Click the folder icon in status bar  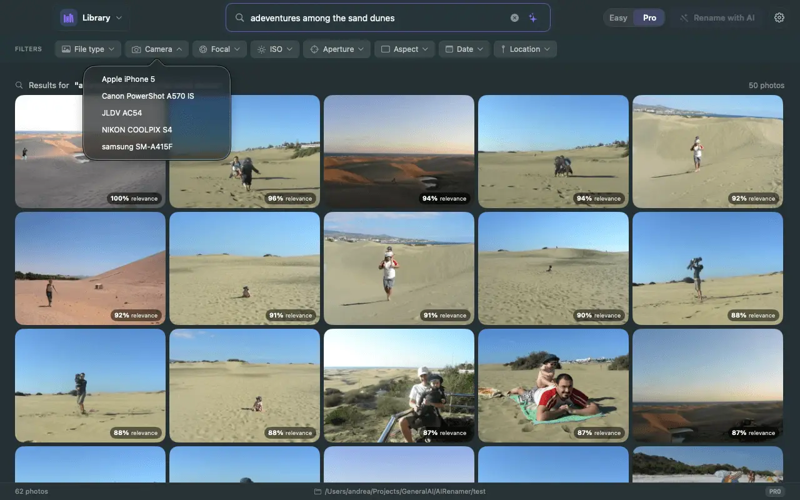[x=317, y=491]
